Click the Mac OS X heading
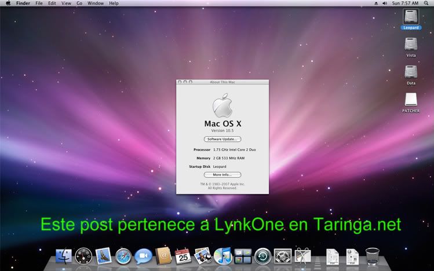This screenshot has height=271, width=434. [x=223, y=123]
